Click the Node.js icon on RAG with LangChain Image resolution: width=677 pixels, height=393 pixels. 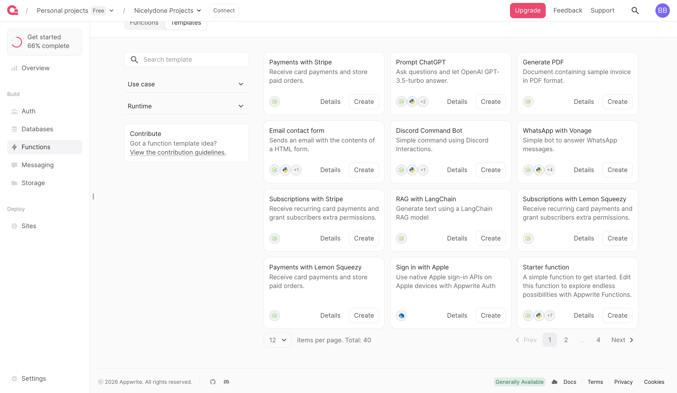tap(401, 238)
